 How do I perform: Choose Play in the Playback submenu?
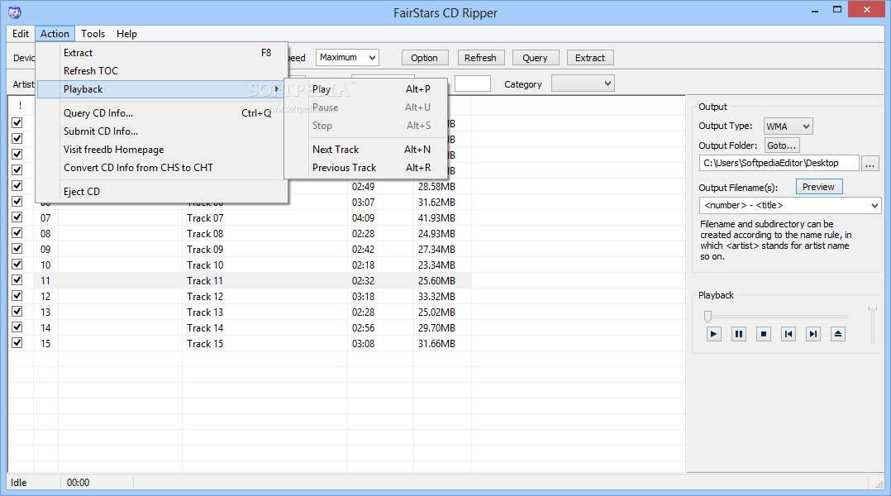[x=366, y=89]
